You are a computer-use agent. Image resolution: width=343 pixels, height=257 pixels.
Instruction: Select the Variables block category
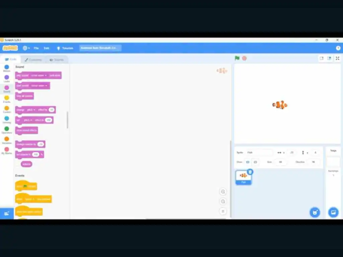coord(7,140)
